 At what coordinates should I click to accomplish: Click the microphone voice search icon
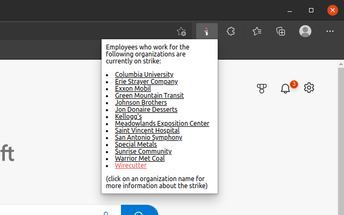click(x=106, y=213)
